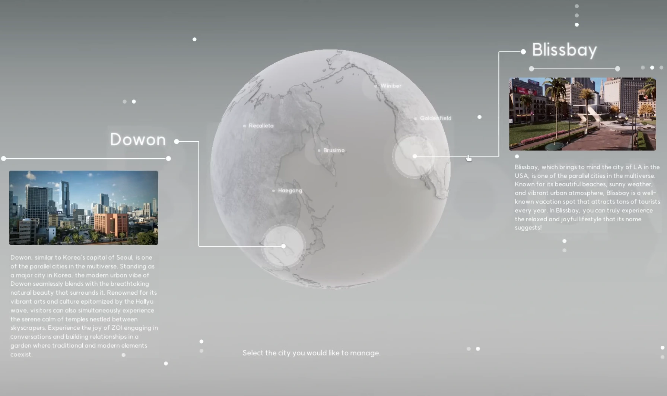Select the Blissbay city title
This screenshot has height=396, width=667.
pyautogui.click(x=564, y=50)
